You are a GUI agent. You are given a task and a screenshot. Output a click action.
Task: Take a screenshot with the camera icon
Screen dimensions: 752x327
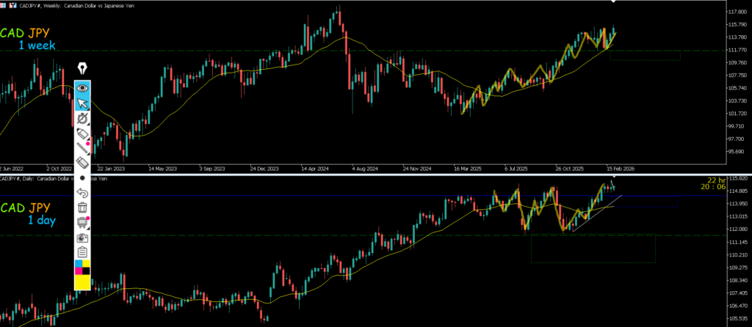click(x=82, y=238)
